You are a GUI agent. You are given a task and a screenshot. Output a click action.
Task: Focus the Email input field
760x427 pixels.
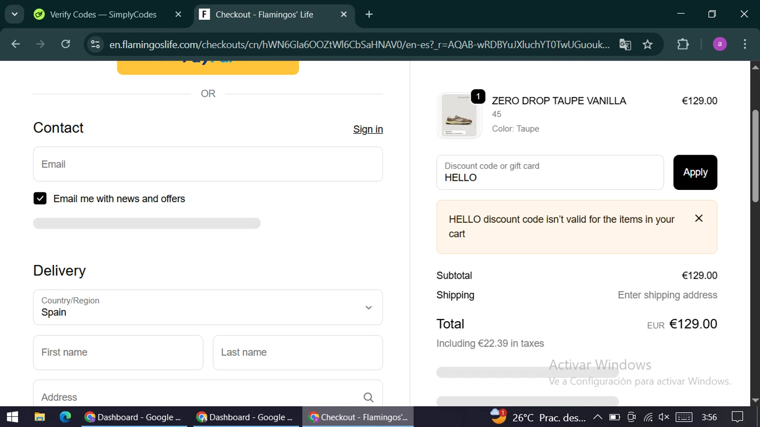click(x=208, y=164)
